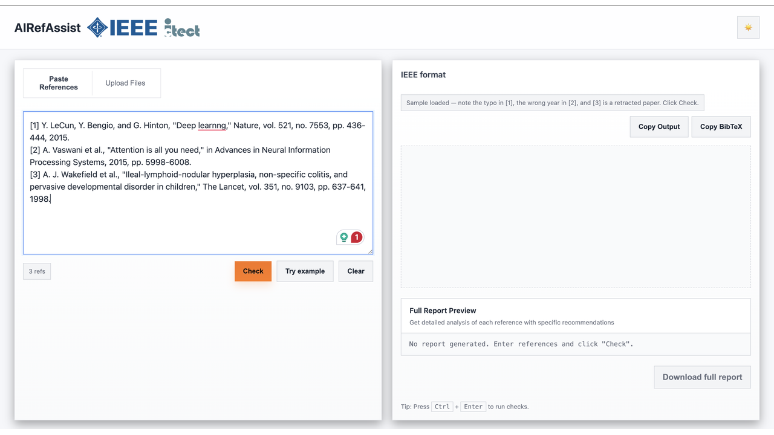
Task: Copy Output of formatted references
Action: [x=659, y=127]
